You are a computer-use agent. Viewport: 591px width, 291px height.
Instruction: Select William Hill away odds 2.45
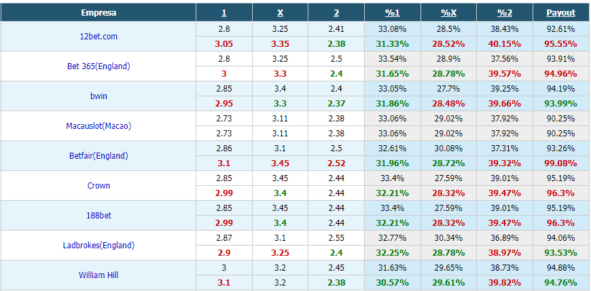coord(336,268)
